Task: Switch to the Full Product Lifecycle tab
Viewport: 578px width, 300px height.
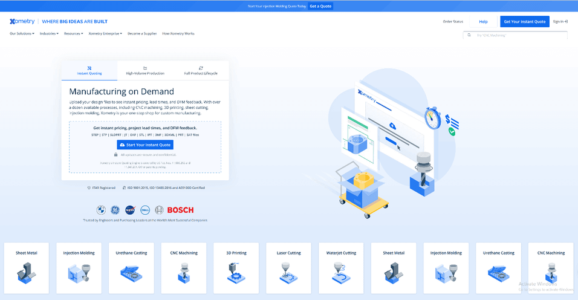Action: coord(201,71)
